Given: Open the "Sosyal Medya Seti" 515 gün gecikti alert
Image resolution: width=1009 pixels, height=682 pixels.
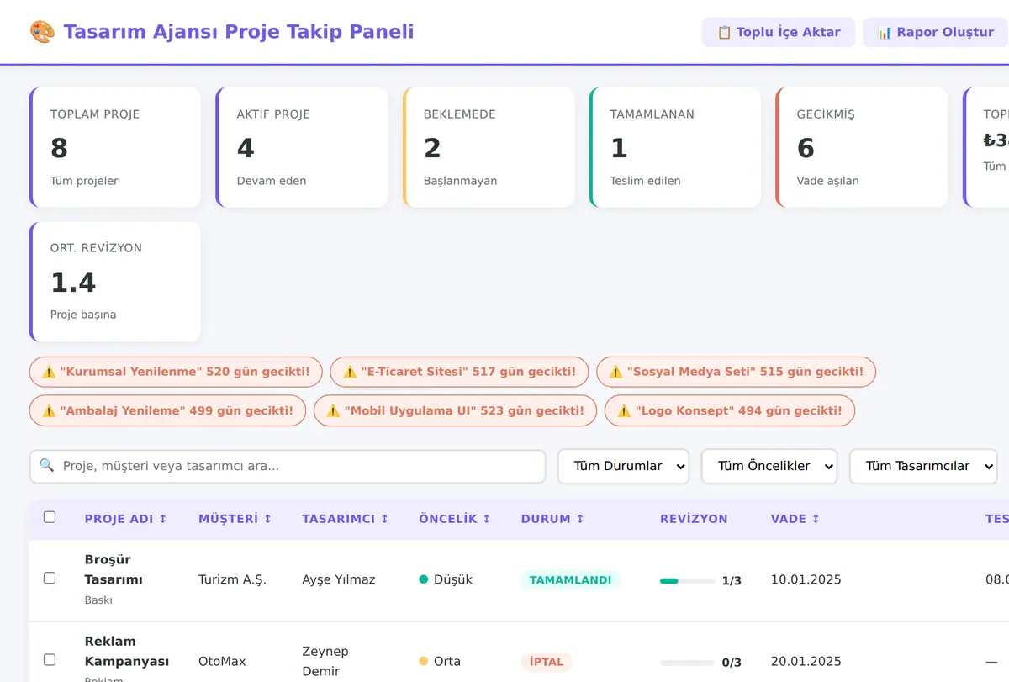Looking at the screenshot, I should click(736, 372).
